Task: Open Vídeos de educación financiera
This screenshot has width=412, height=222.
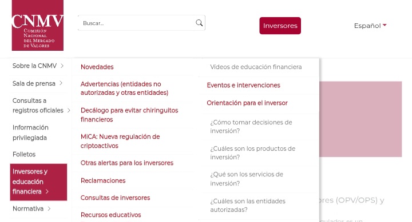Action: click(256, 67)
